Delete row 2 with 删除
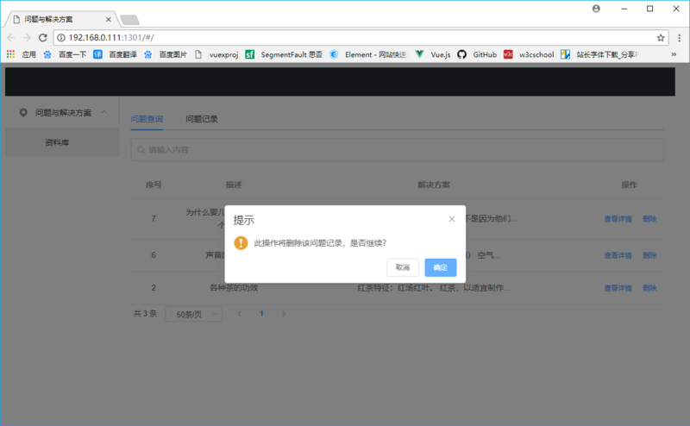This screenshot has height=426, width=690. [x=649, y=288]
